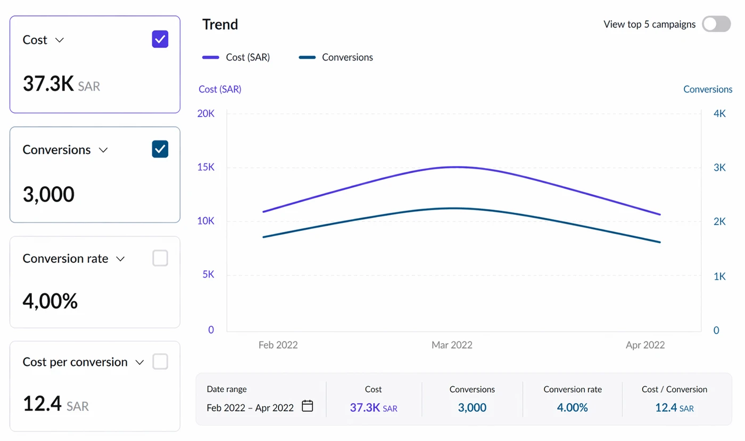Click the 3,000 value in Conversions card
The height and width of the screenshot is (441, 745).
[48, 194]
